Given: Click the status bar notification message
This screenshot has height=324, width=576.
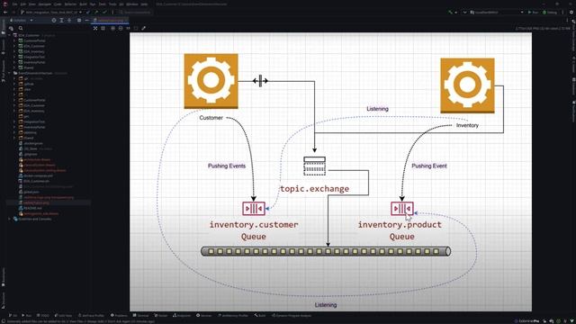Looking at the screenshot, I should (81, 321).
